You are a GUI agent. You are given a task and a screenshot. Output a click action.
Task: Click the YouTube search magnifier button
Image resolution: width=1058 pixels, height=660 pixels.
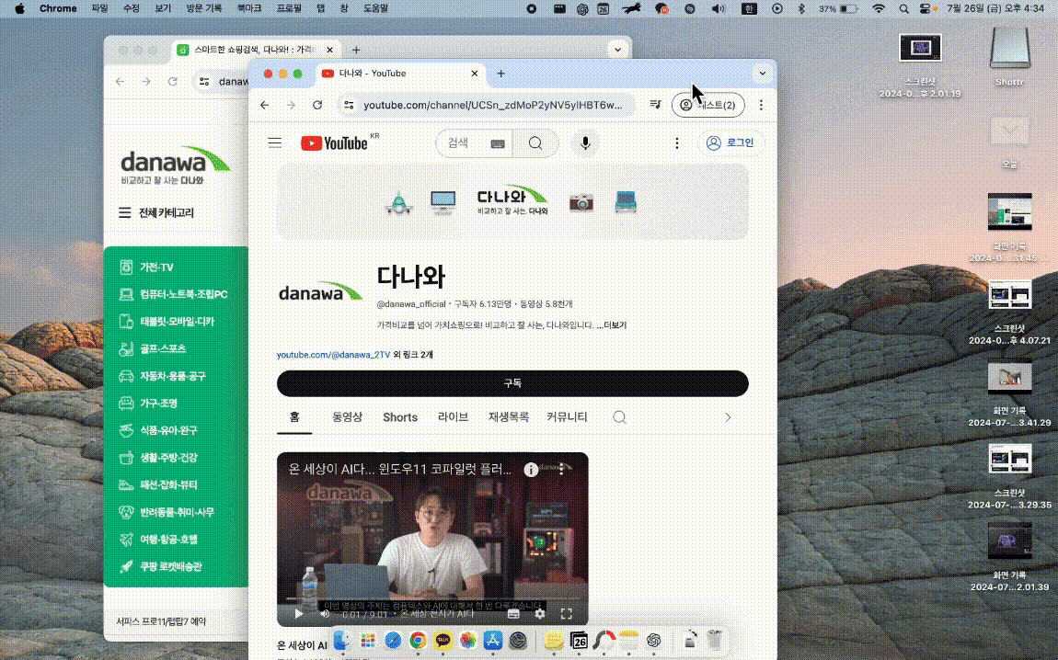[x=535, y=142]
